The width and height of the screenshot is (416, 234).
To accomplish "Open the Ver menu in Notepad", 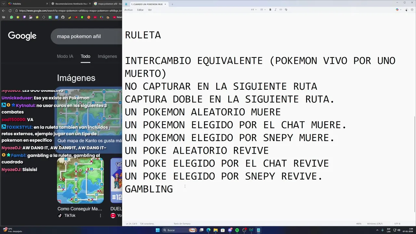I will [150, 10].
